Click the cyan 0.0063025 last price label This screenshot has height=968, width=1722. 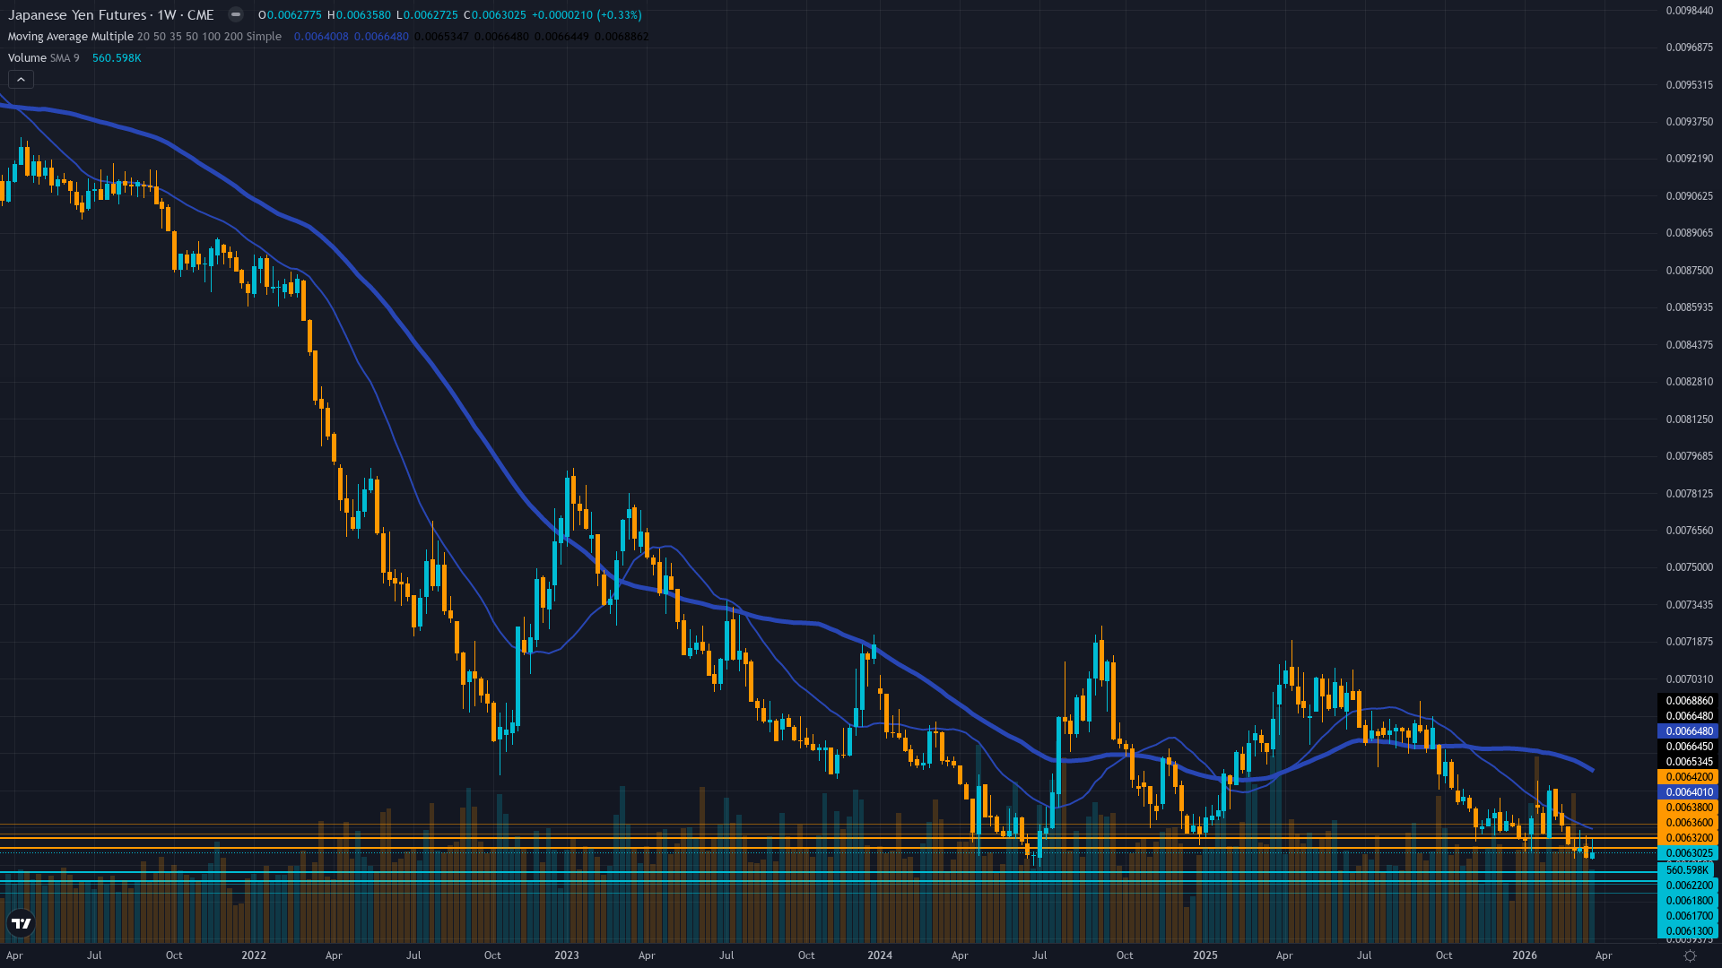pos(1689,853)
